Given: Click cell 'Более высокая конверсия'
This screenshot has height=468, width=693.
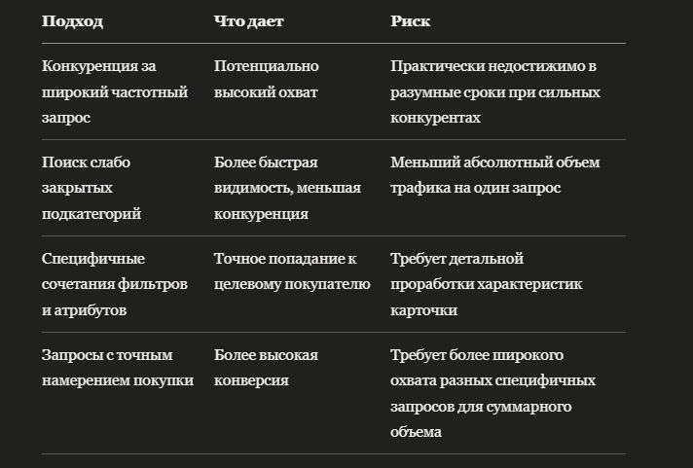Looking at the screenshot, I should point(266,368).
